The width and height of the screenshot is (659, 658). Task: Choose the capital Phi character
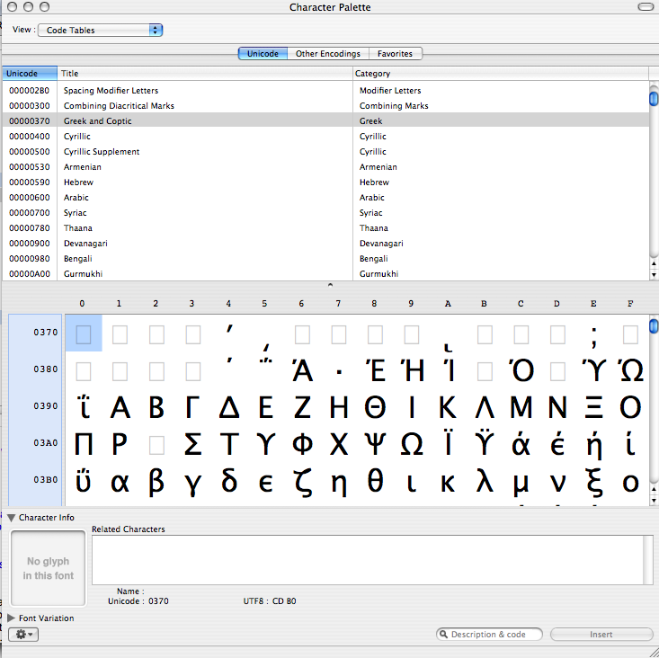[x=302, y=444]
